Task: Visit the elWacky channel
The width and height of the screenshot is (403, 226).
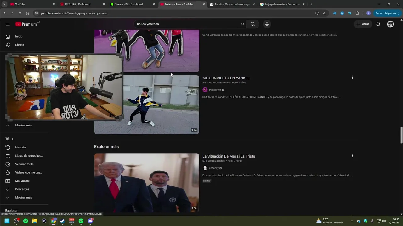Action: 213,168
